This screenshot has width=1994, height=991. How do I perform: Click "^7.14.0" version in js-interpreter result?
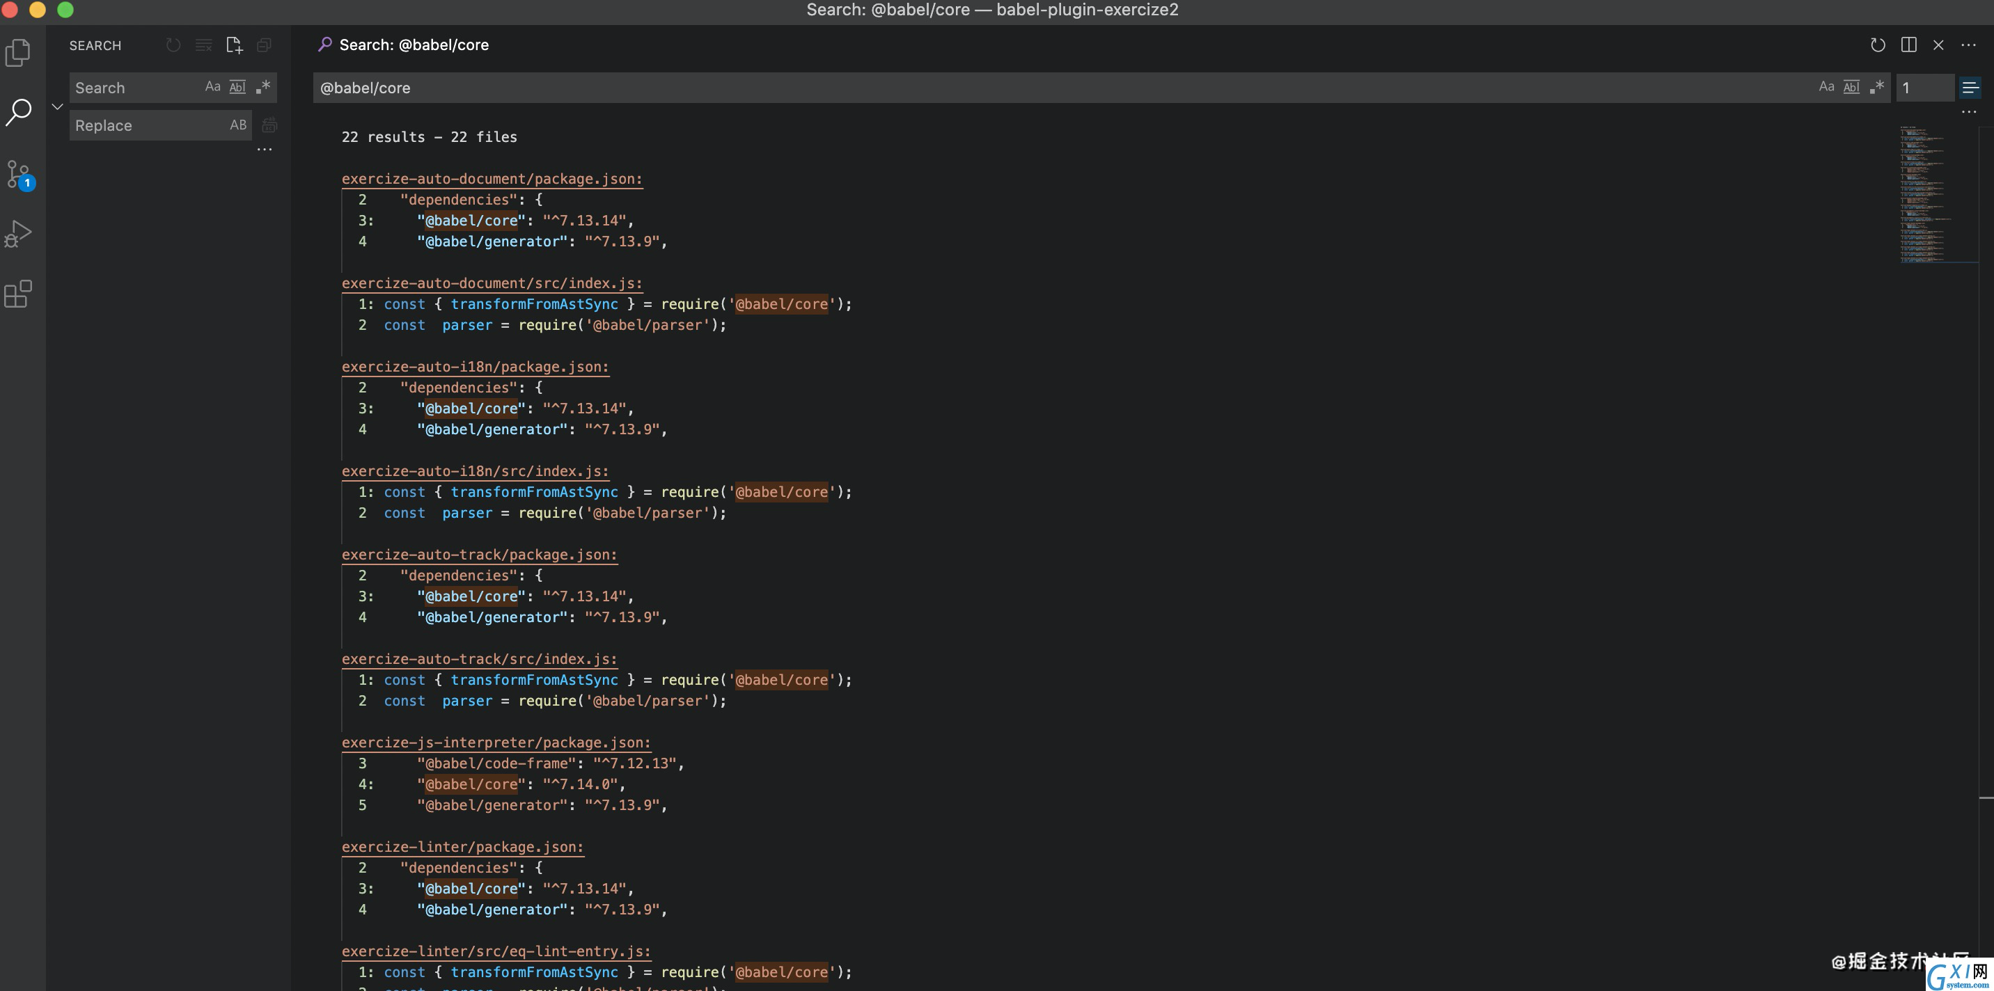coord(581,784)
